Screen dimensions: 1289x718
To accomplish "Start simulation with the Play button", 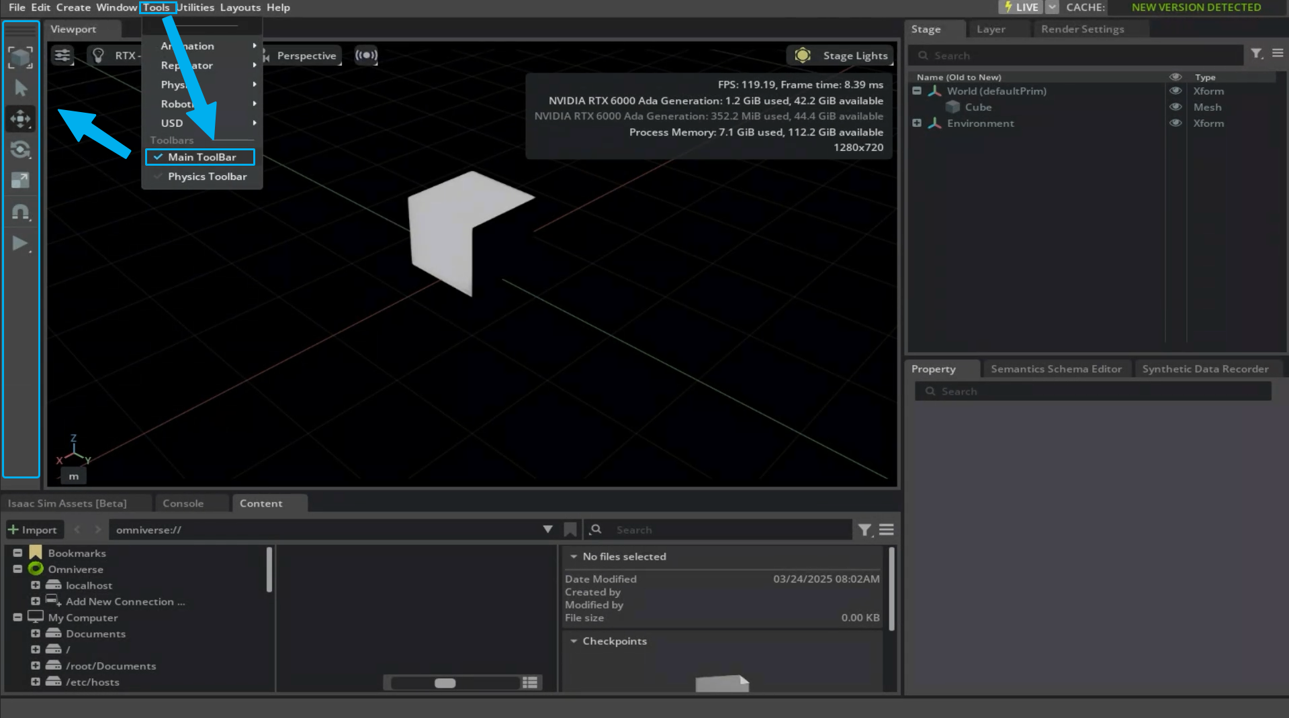I will coord(20,243).
